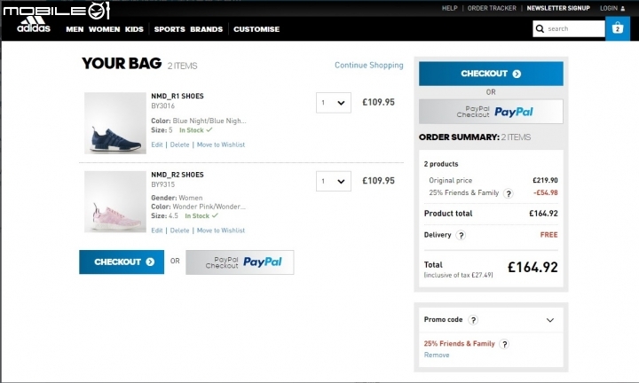Click the product code BY3016
Image resolution: width=639 pixels, height=383 pixels.
tap(163, 106)
